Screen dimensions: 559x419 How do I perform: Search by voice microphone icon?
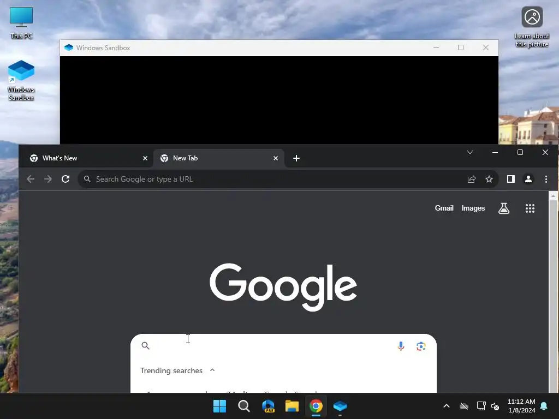(401, 346)
